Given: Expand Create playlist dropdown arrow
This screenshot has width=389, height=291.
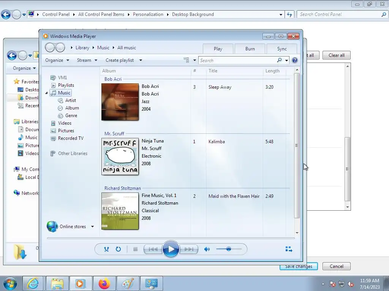Looking at the screenshot, I should [x=141, y=60].
